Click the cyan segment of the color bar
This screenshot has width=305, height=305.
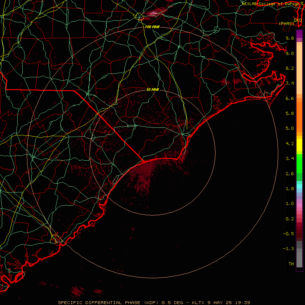pos(299,186)
